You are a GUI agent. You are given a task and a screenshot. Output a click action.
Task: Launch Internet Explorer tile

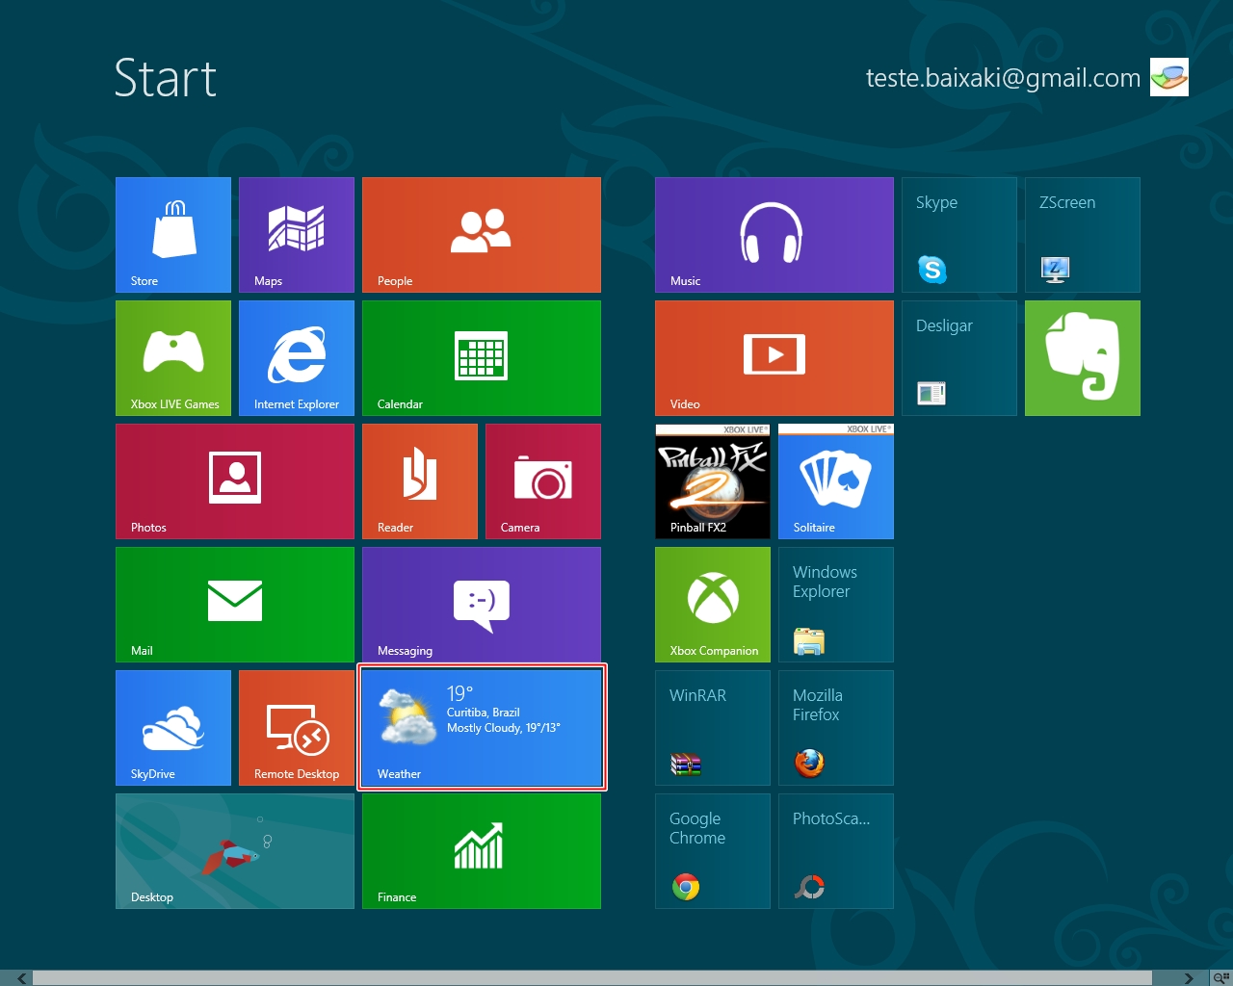(297, 358)
